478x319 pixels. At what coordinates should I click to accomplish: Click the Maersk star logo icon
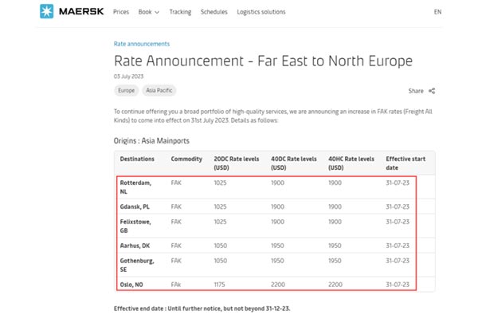pos(47,11)
